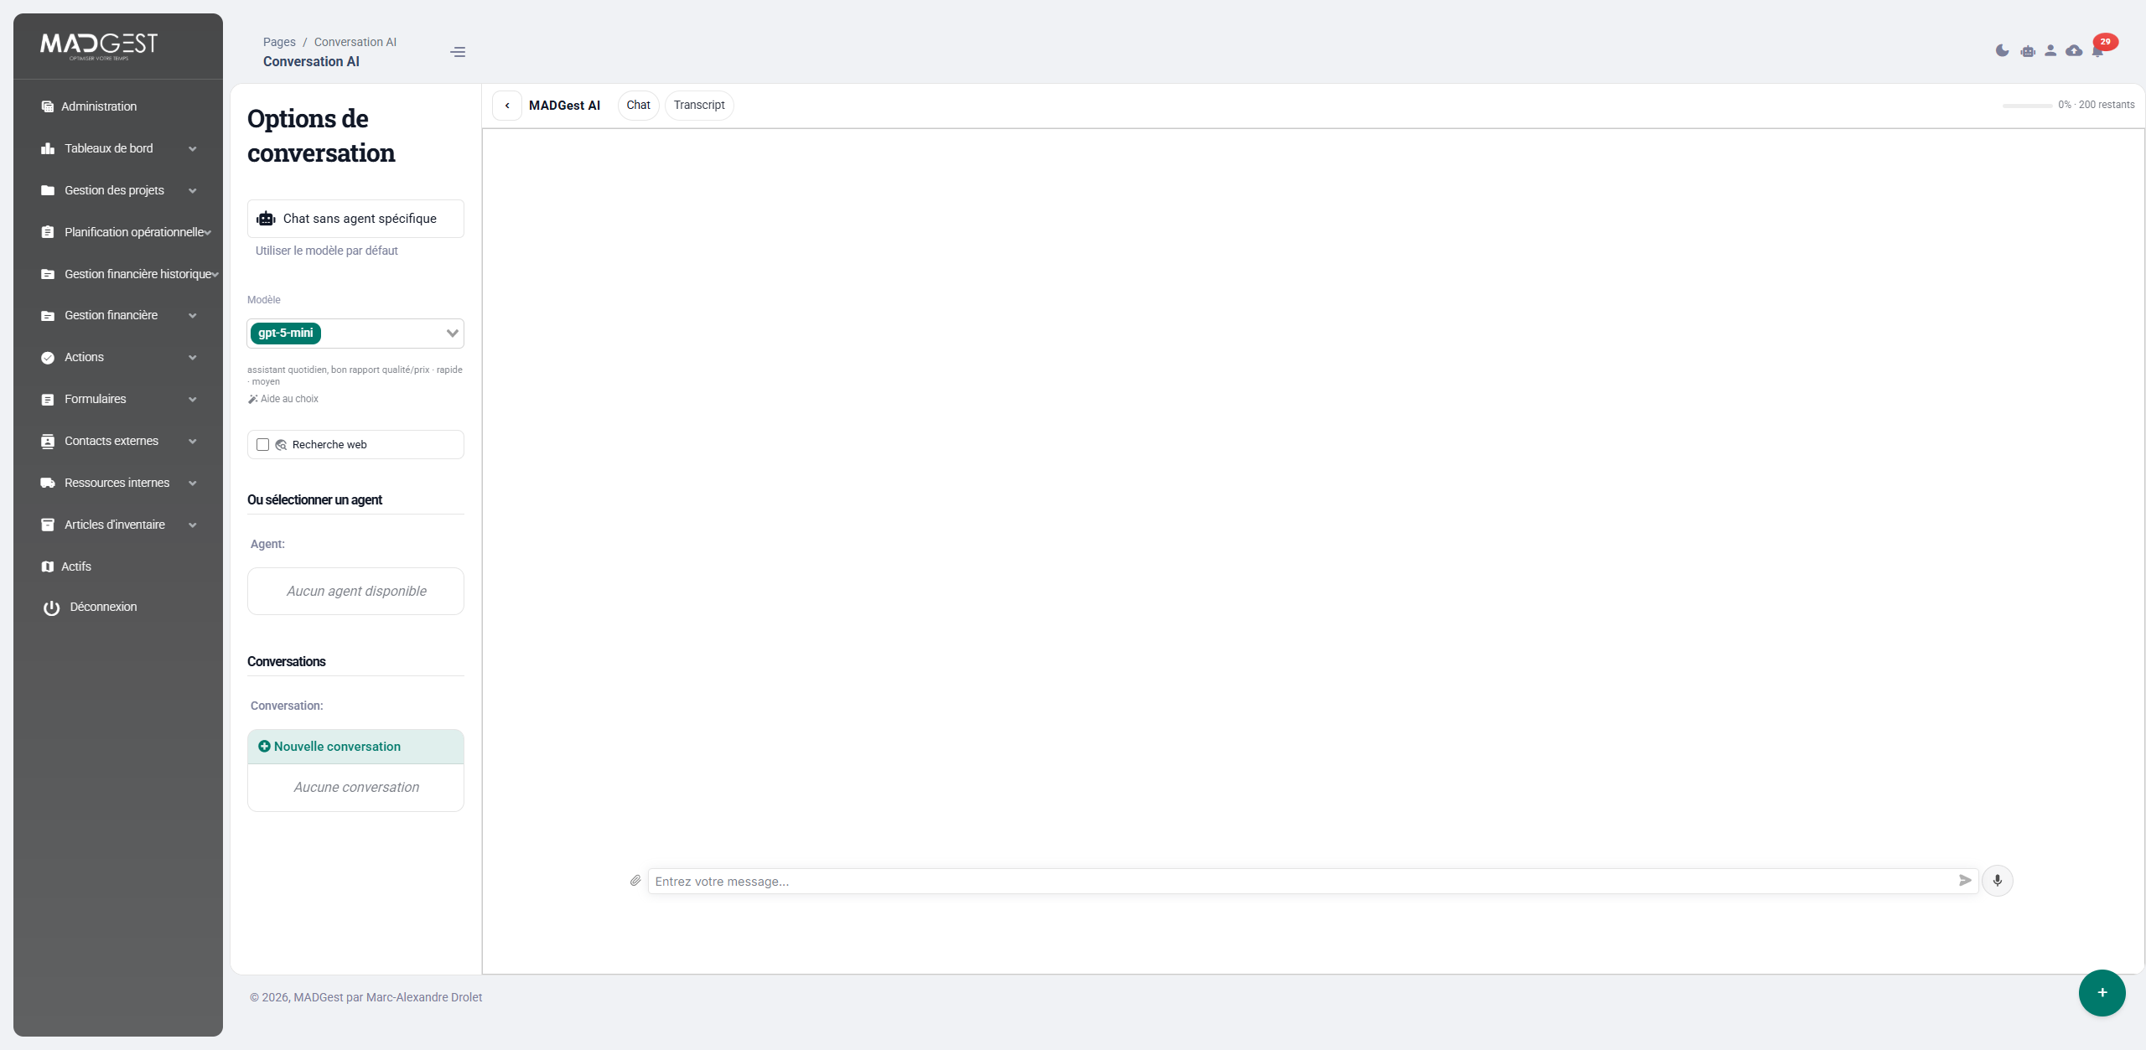Toggle the sidebar with the hamburger icon
Screen dimensions: 2146x1050
pyautogui.click(x=458, y=52)
